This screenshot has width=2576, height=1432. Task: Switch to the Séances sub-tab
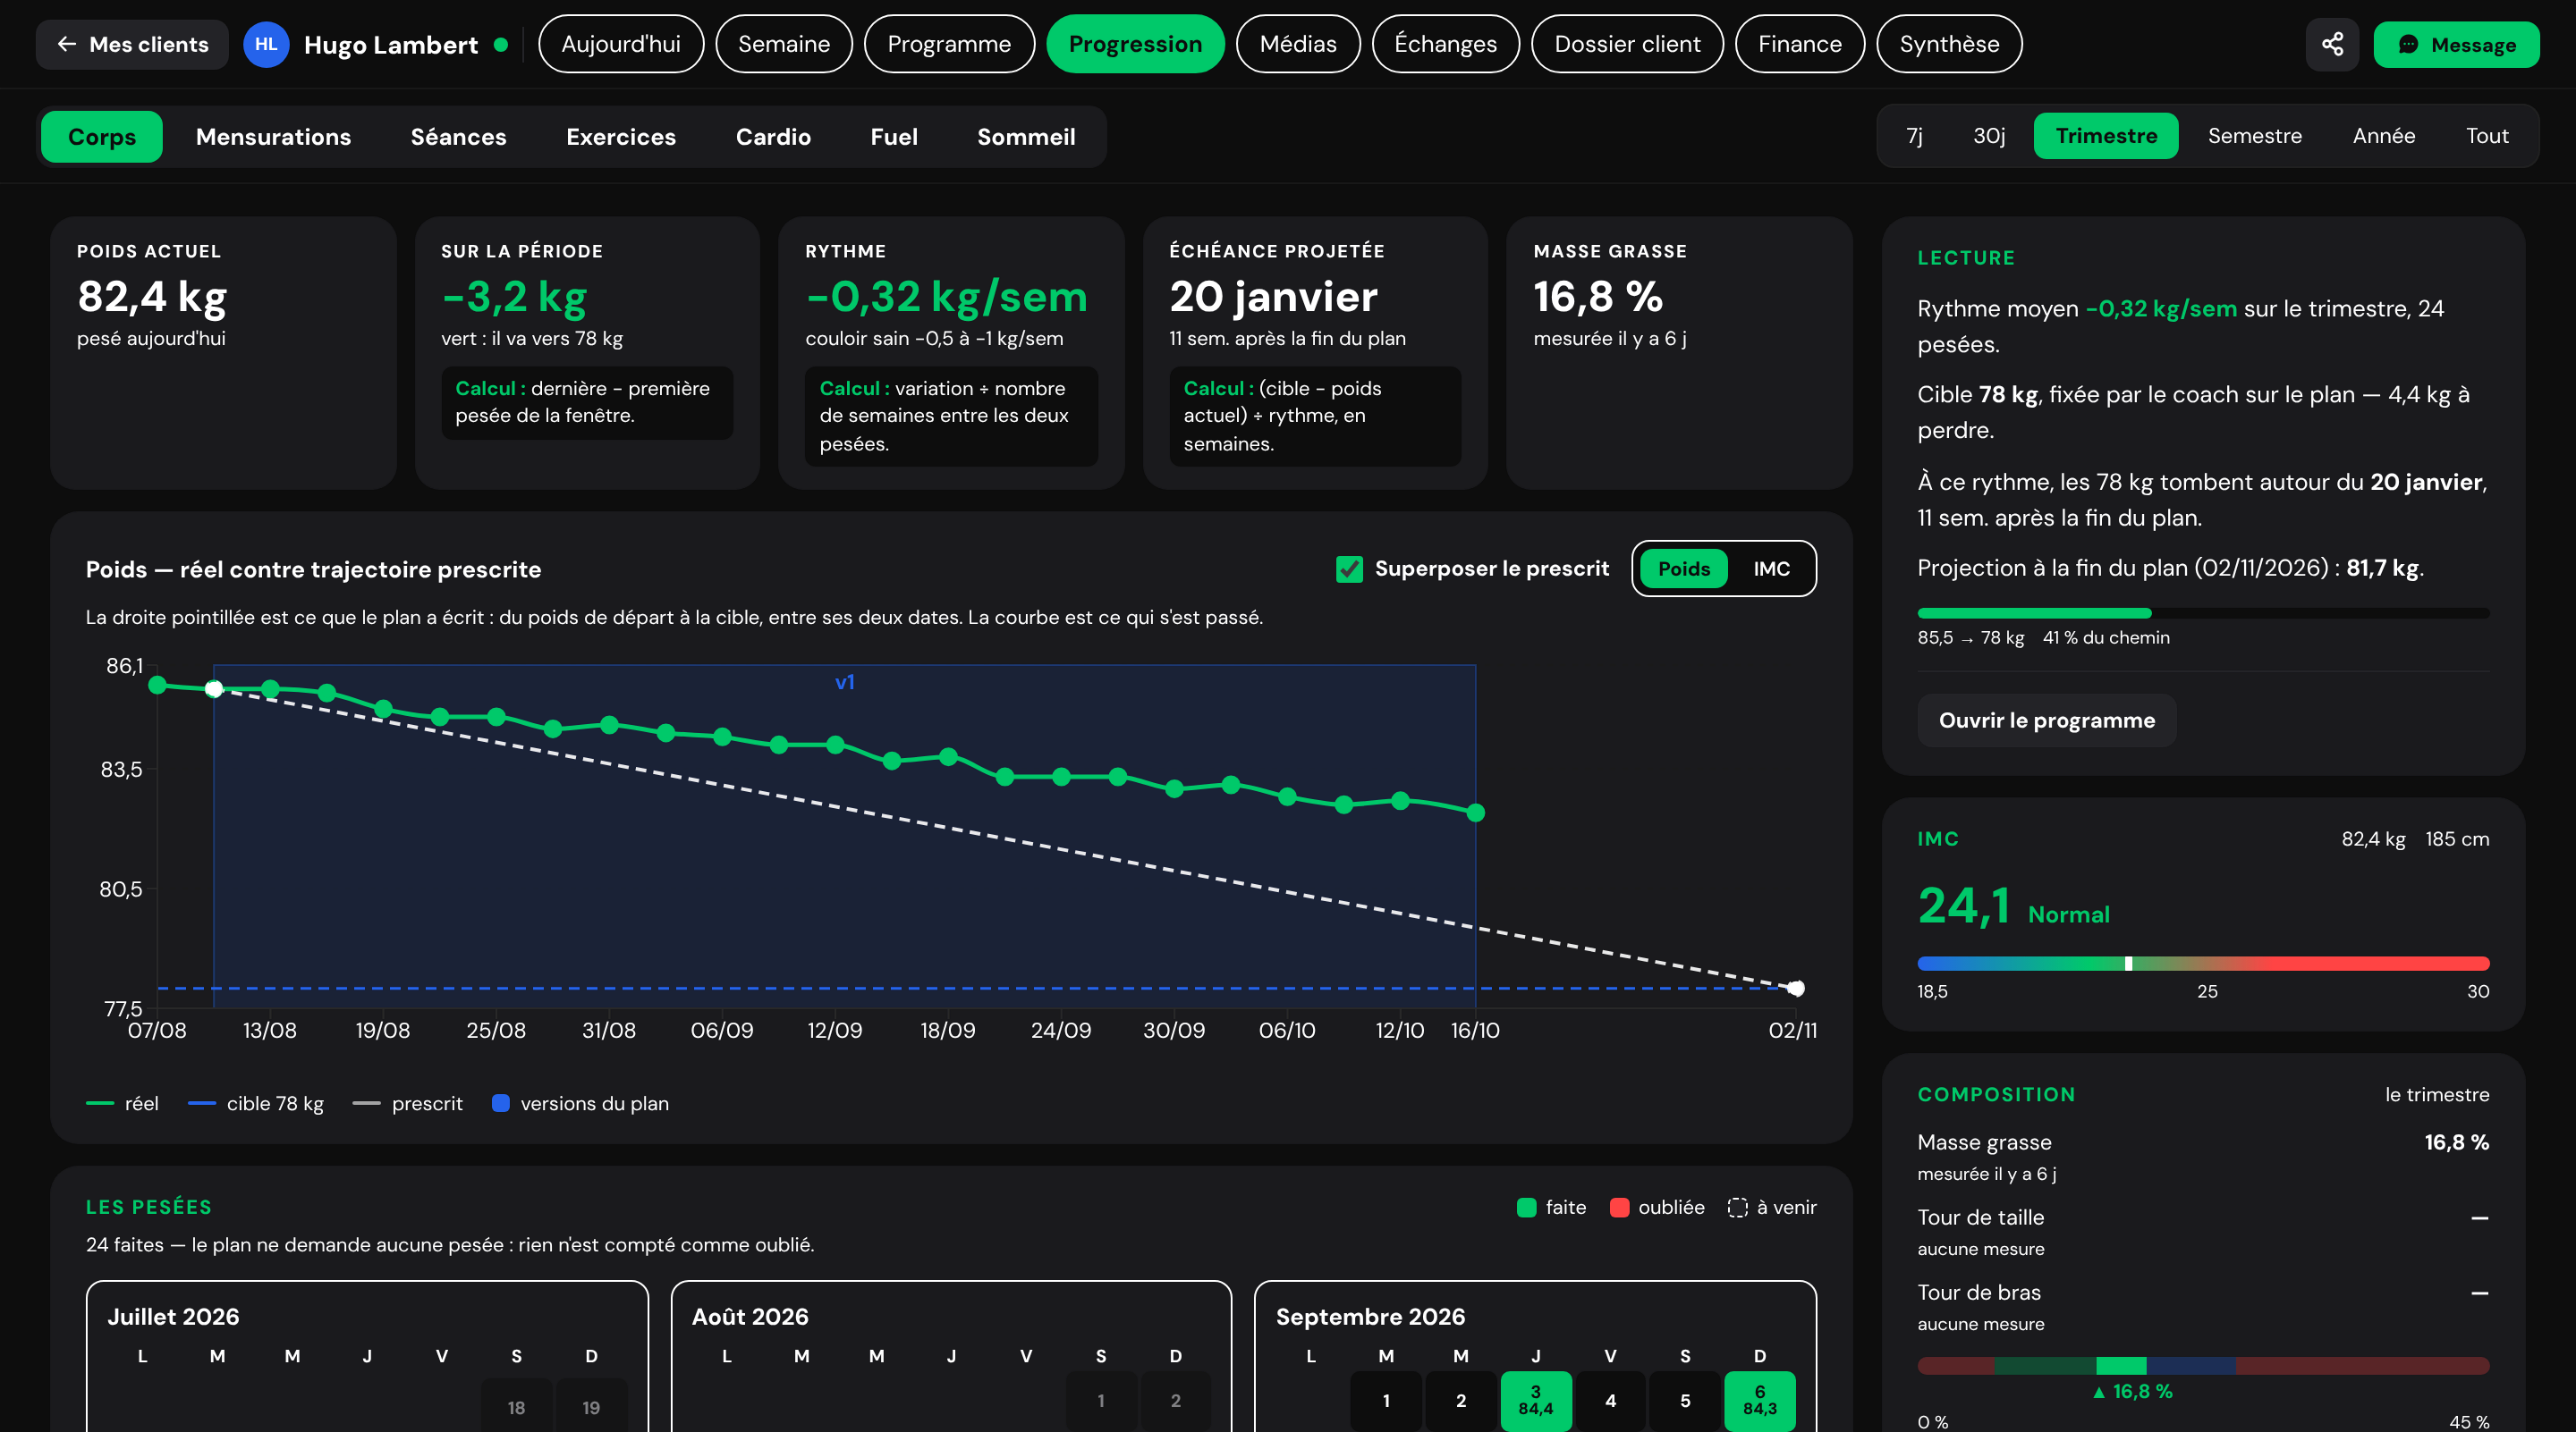point(458,137)
